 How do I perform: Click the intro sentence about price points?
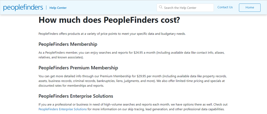tap(112, 34)
